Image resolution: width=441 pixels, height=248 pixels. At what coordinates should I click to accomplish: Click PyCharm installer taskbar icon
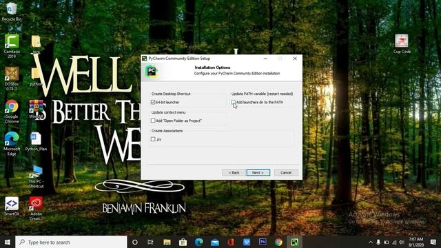[294, 242]
